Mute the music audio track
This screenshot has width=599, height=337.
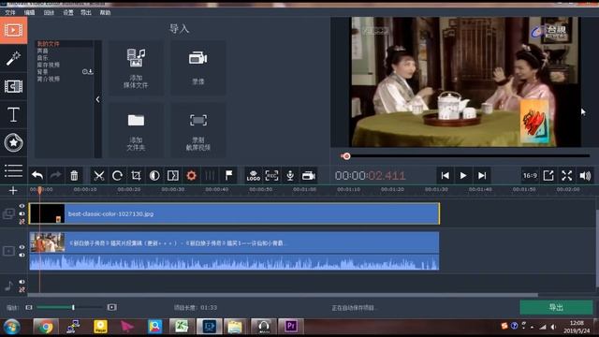(22, 282)
